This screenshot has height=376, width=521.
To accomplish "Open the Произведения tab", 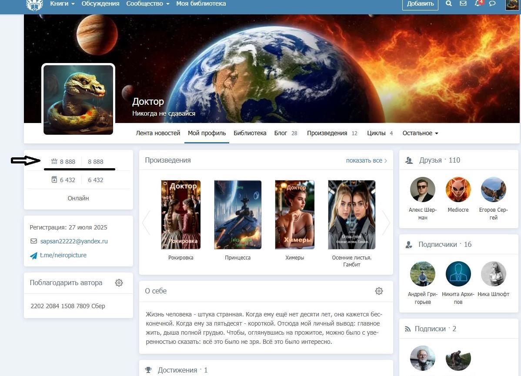I will pyautogui.click(x=332, y=133).
